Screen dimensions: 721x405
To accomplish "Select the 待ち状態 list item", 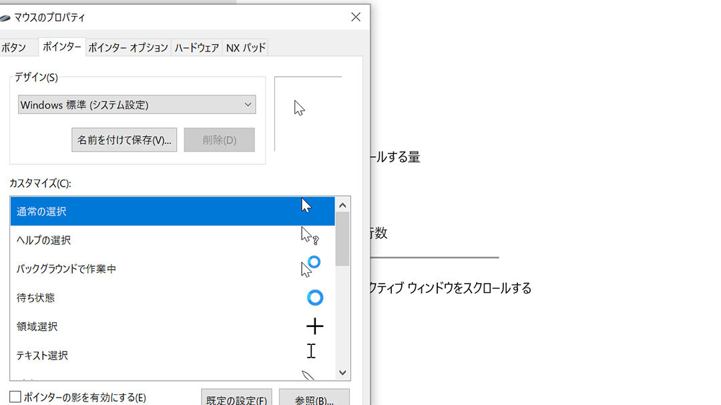I will click(36, 298).
